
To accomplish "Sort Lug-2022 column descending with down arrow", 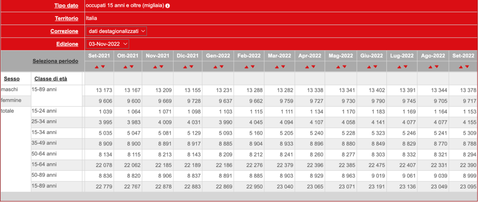I will point(405,67).
